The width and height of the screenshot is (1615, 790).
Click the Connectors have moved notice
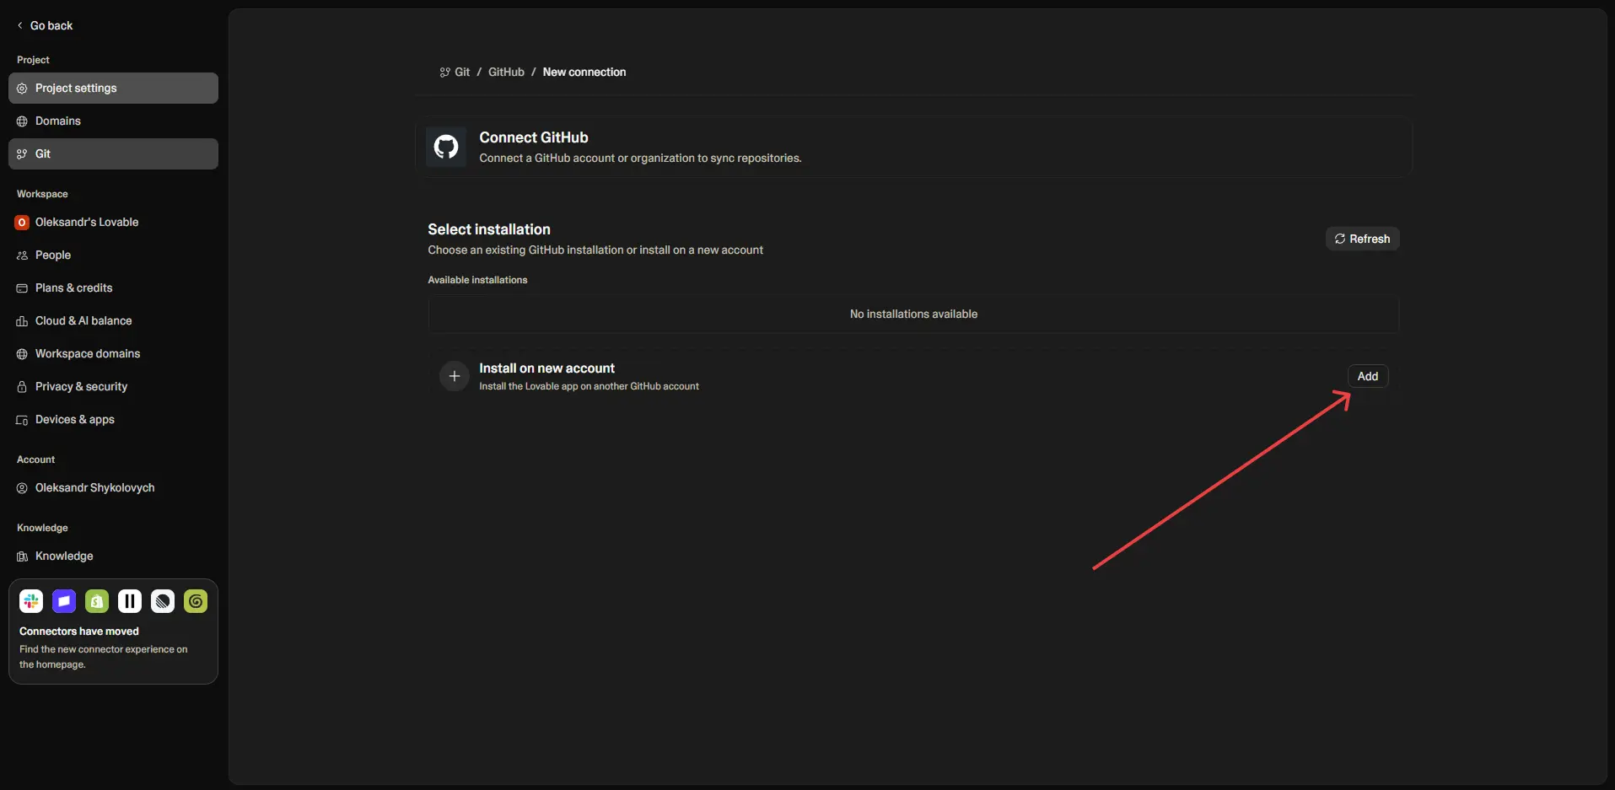(113, 631)
